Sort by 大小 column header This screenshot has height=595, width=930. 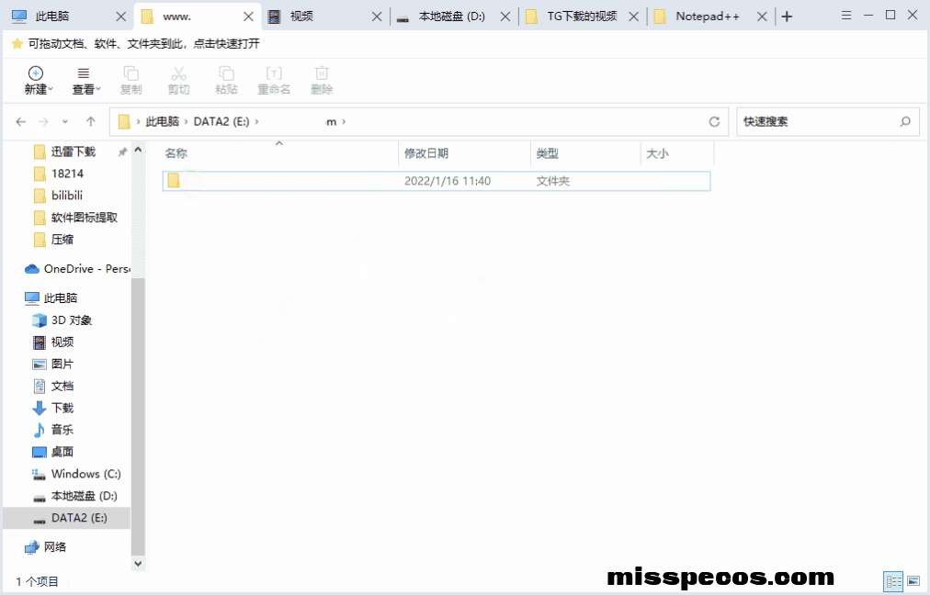point(677,153)
